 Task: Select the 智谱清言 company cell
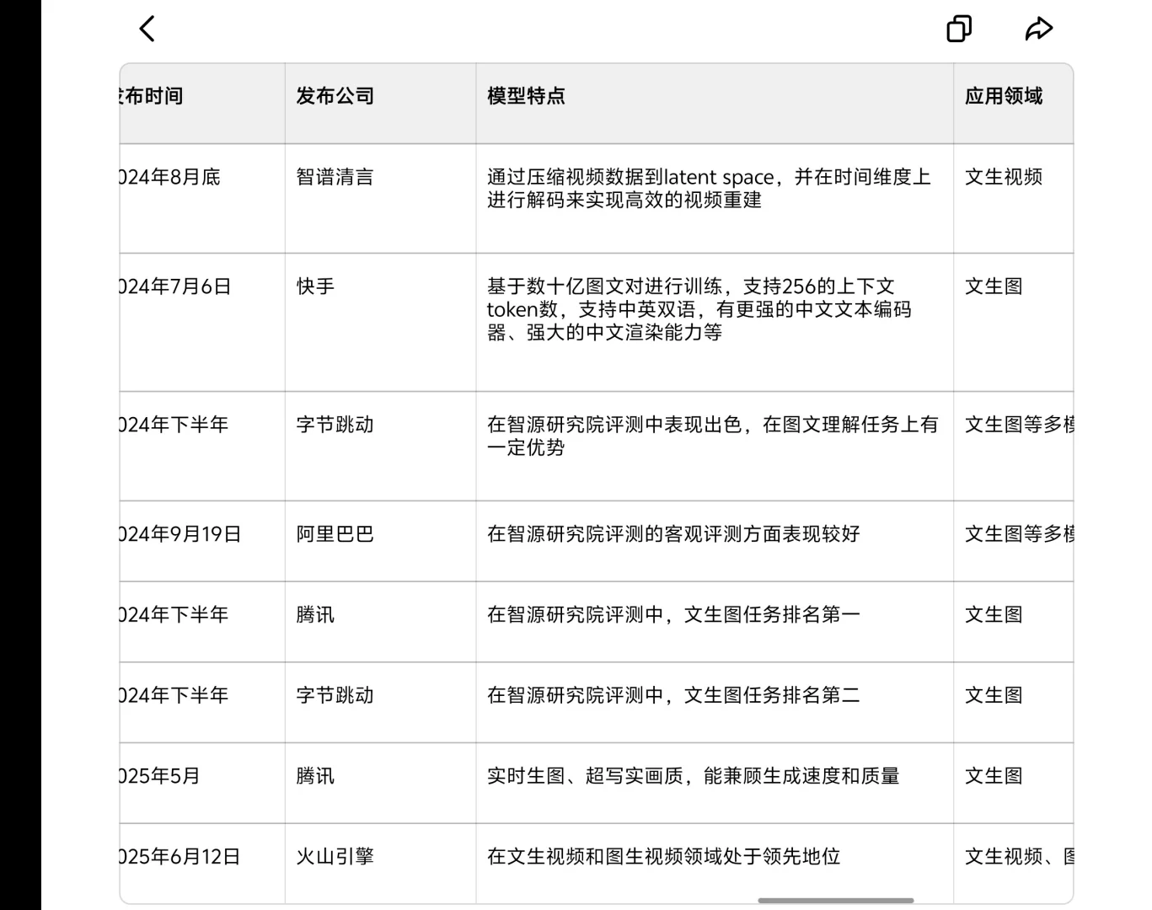(380, 199)
